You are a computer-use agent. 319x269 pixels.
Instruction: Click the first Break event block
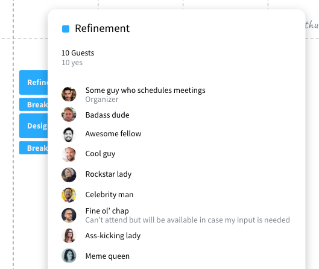point(34,104)
